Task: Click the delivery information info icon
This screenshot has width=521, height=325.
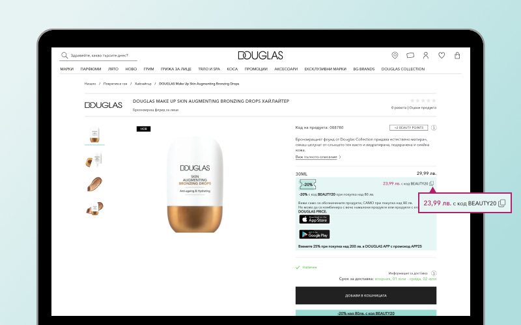Action: (x=434, y=273)
